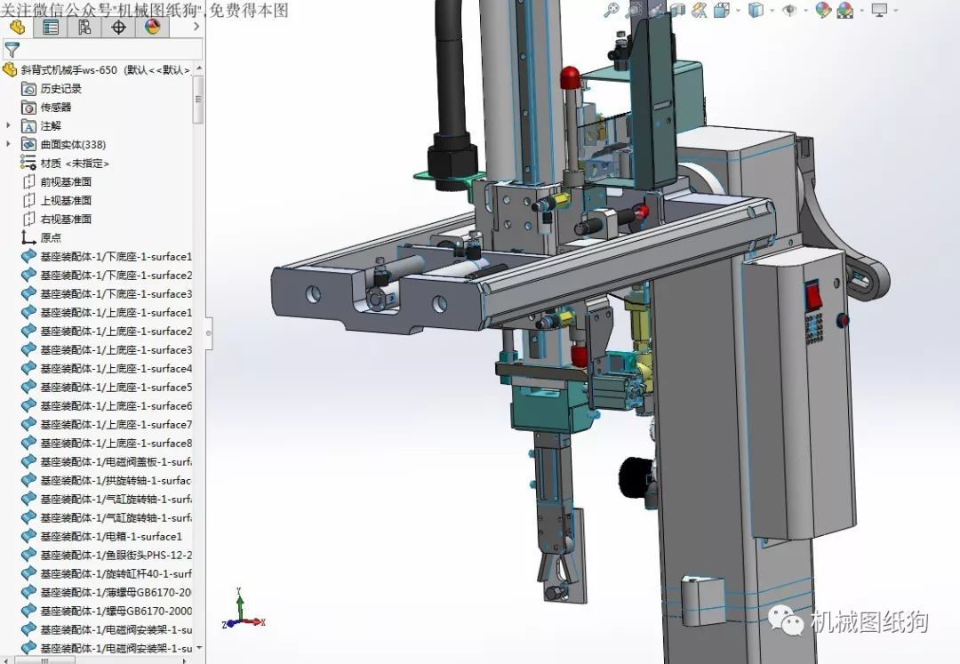Open the View Orientation dropdown arrow
This screenshot has height=664, width=960.
point(738,11)
